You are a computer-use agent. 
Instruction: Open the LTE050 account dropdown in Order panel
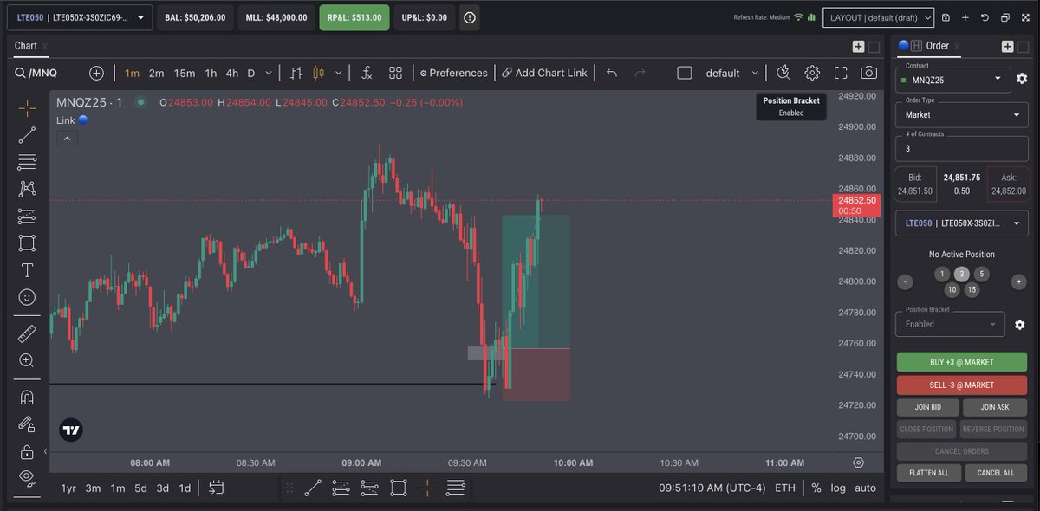962,223
